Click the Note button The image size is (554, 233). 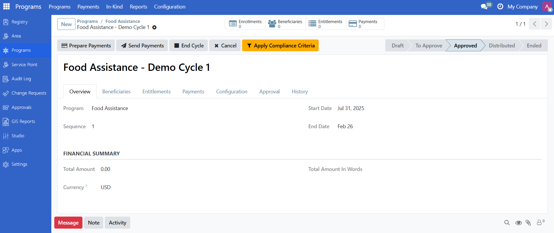(x=94, y=223)
